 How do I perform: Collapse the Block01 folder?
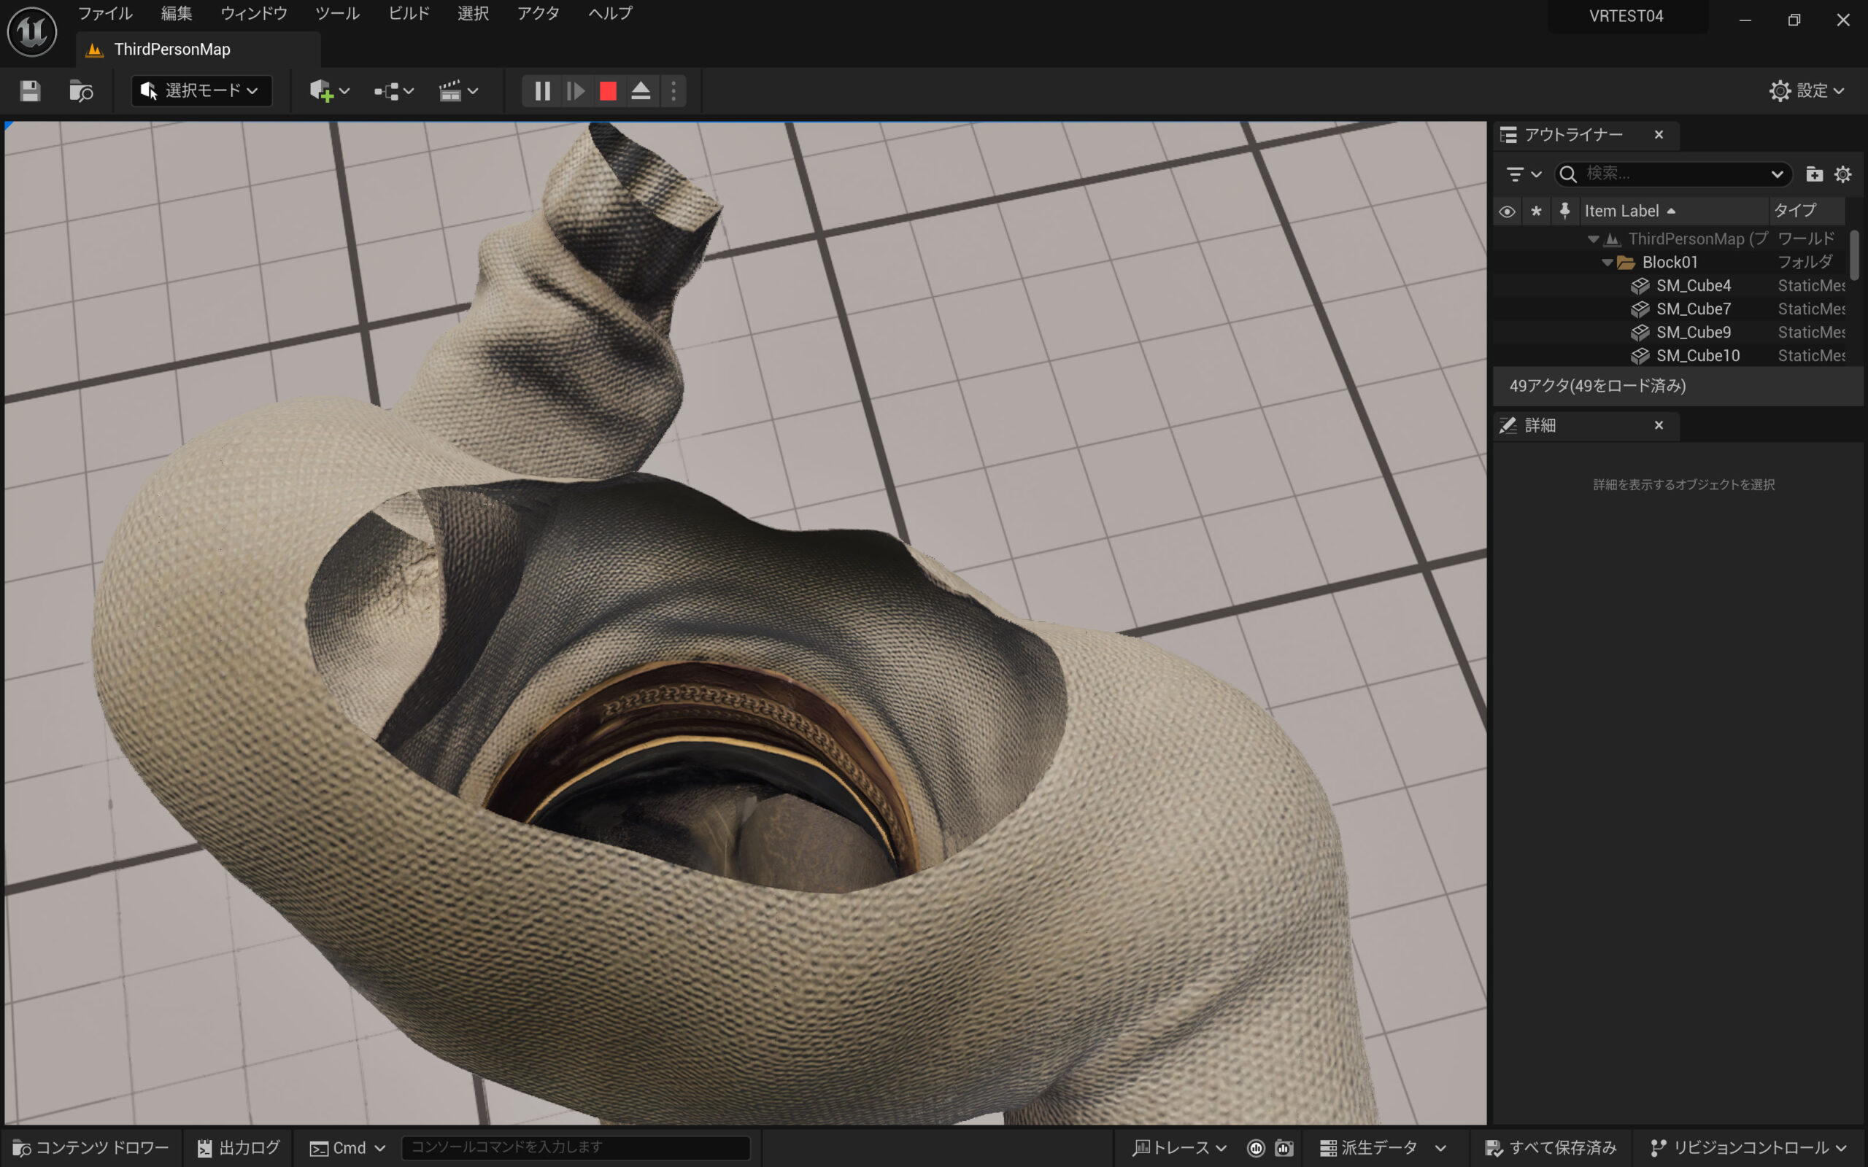tap(1607, 263)
